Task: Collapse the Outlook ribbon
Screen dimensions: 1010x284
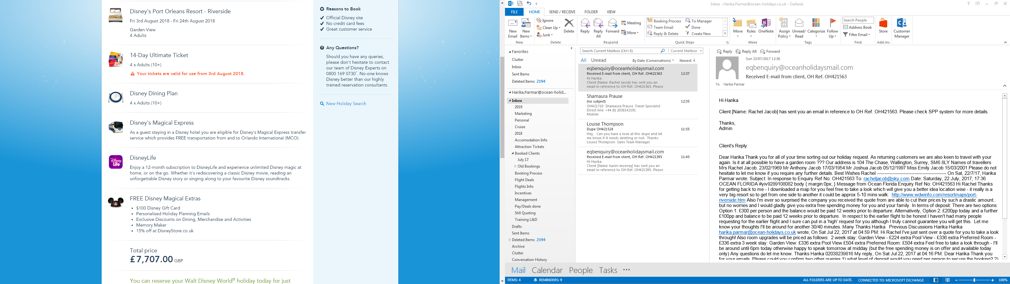Action: 1005,42
